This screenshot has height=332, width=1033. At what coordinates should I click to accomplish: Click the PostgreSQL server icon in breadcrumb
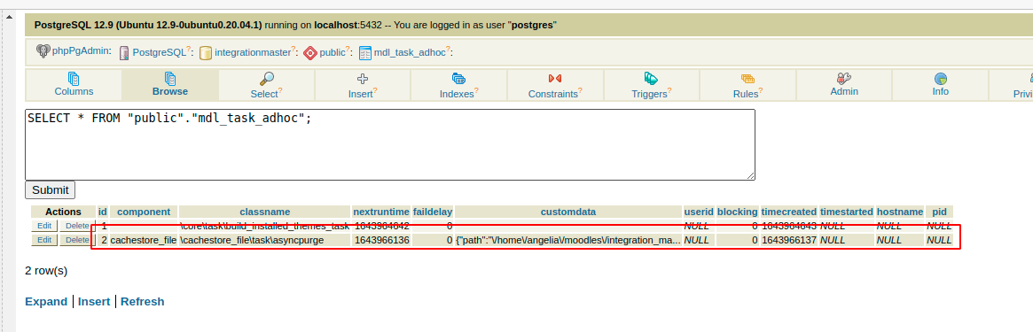point(124,53)
